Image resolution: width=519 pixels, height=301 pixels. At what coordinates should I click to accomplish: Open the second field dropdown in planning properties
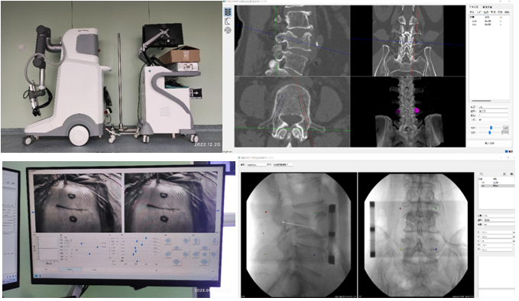pyautogui.click(x=493, y=112)
